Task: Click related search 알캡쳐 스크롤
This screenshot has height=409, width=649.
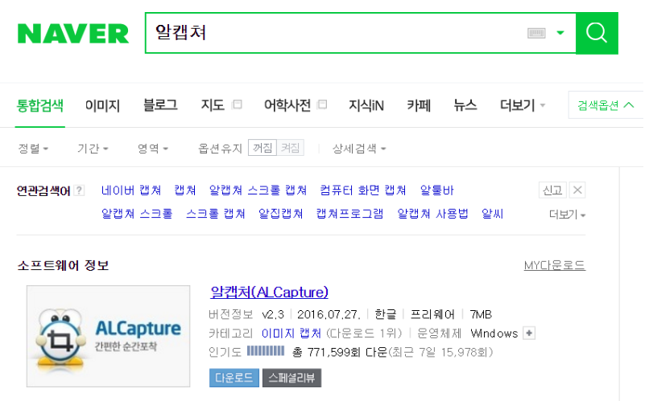Action: click(x=138, y=215)
